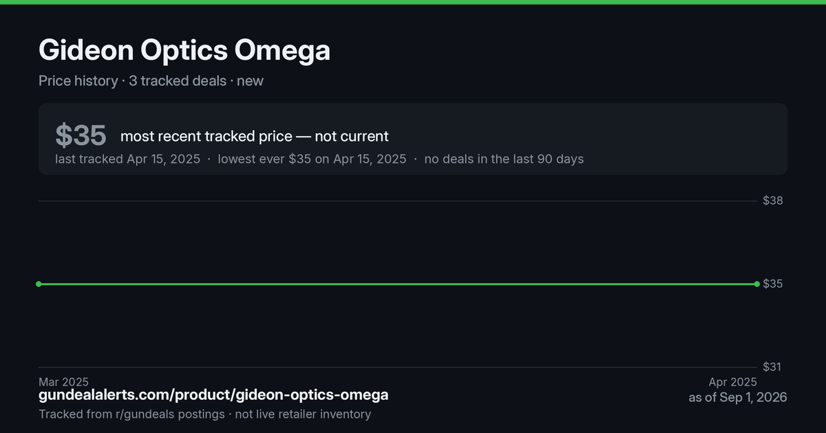
Task: Click the $31 axis label
Action: tap(772, 367)
